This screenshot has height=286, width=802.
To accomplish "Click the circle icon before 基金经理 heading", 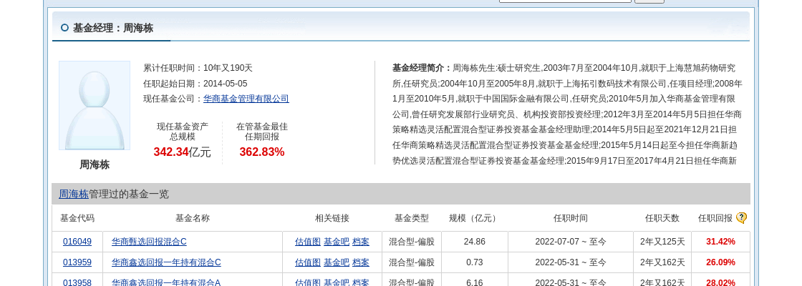I will pyautogui.click(x=64, y=28).
